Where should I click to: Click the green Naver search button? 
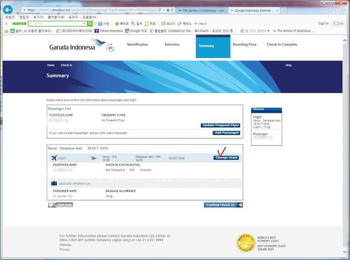click(90, 23)
